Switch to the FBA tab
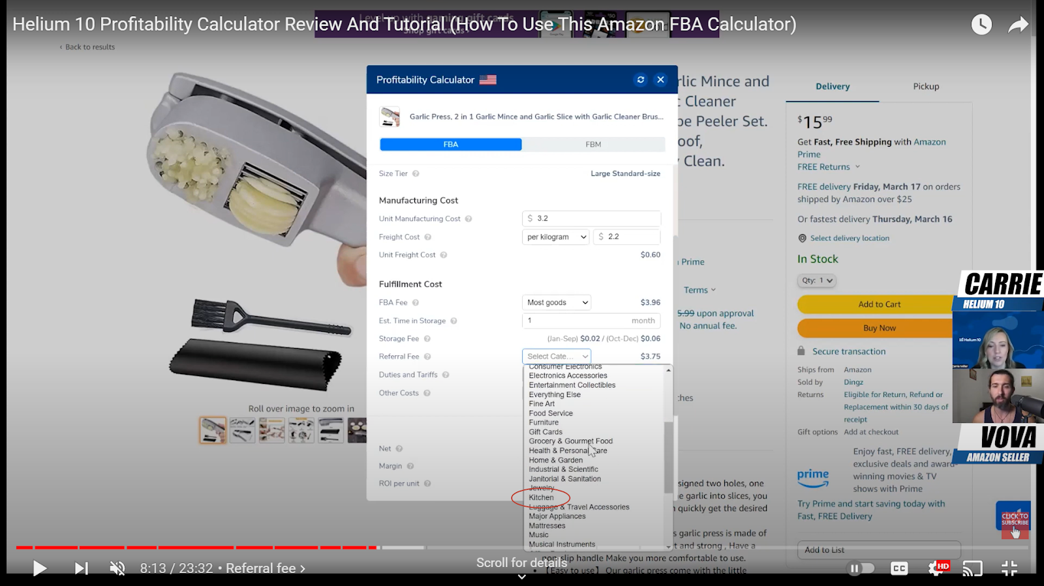This screenshot has width=1044, height=586. point(451,144)
